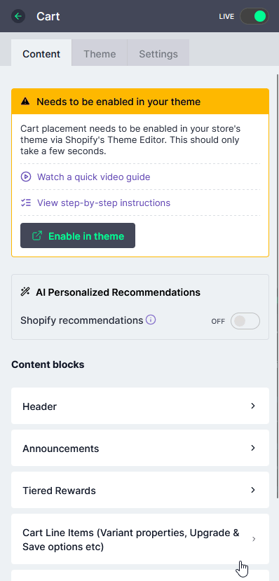Click the green back arrow icon

18,16
